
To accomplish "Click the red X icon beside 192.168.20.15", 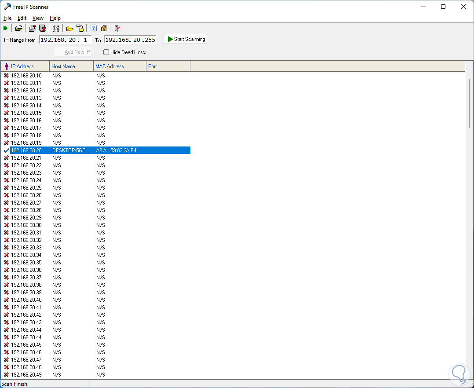I will [x=6, y=113].
